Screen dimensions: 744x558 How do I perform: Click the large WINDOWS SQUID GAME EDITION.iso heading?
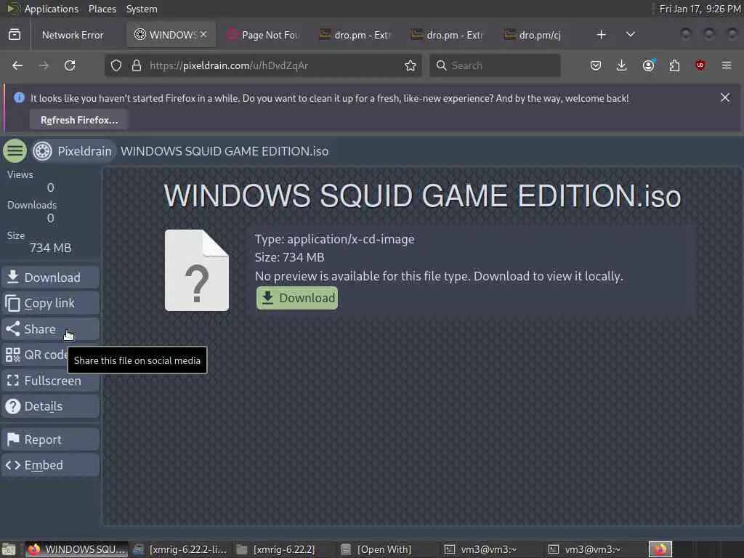point(422,195)
